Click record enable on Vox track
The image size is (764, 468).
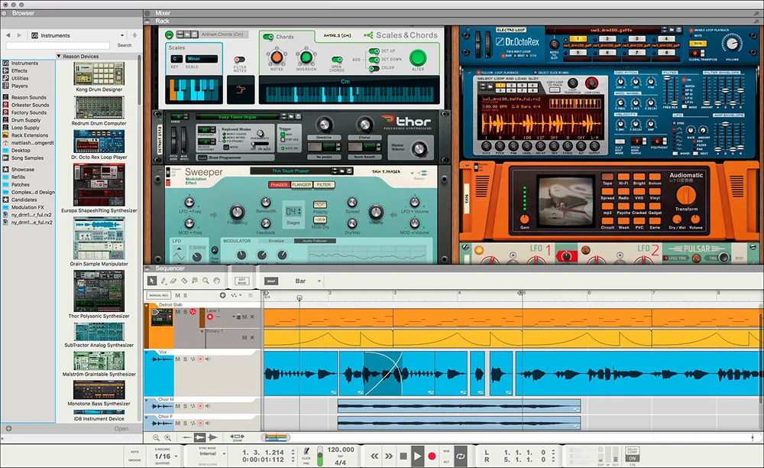[x=199, y=359]
